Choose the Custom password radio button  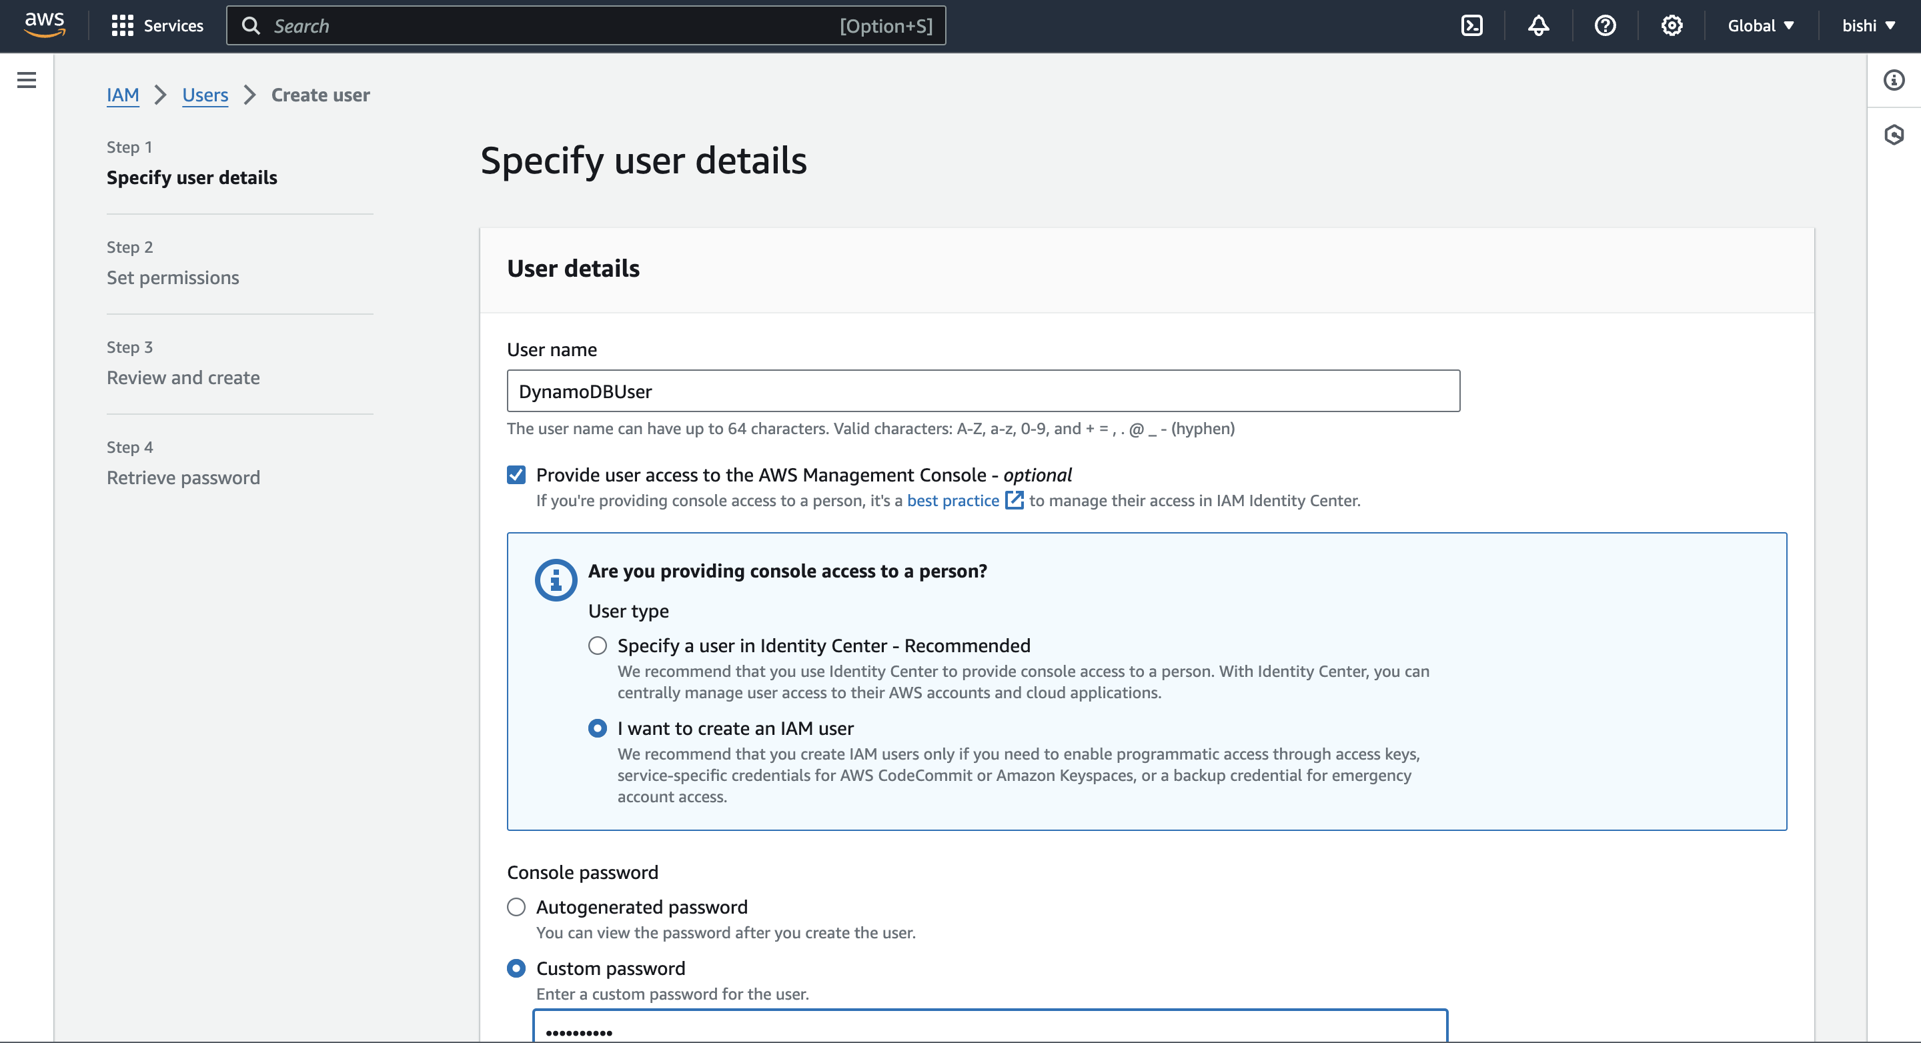pos(516,968)
